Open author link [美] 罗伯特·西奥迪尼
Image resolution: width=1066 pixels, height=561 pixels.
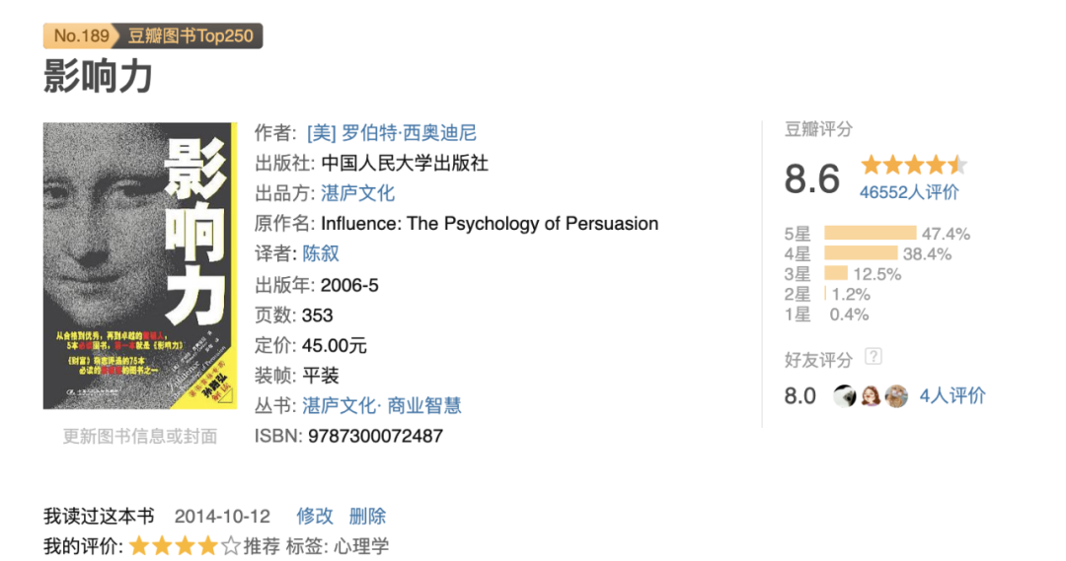tap(392, 132)
